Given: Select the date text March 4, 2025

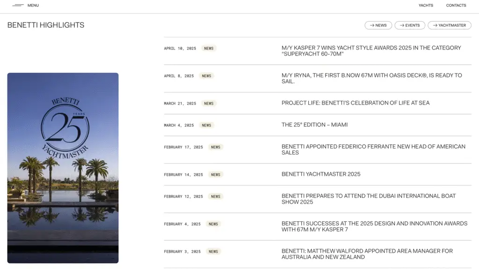Looking at the screenshot, I should click(179, 125).
